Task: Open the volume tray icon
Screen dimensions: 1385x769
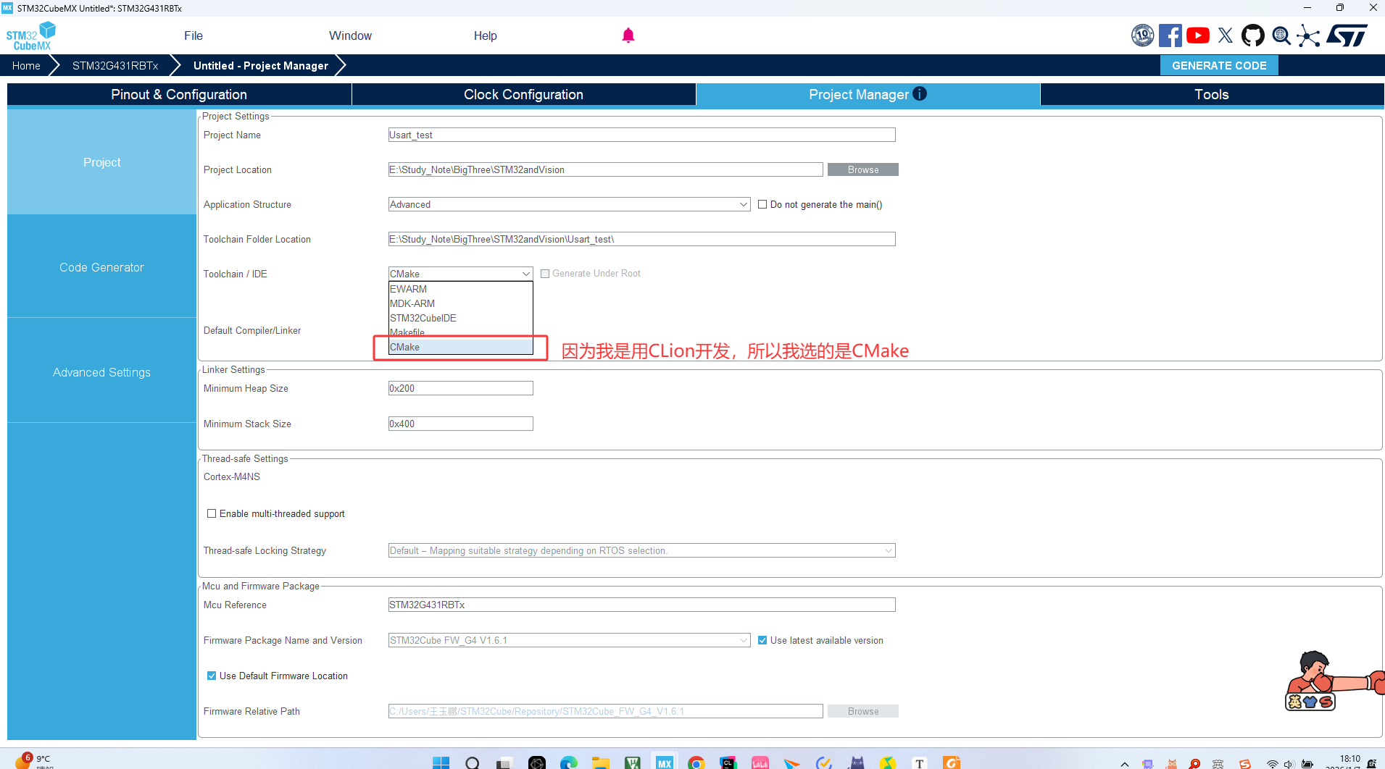Action: coord(1289,764)
